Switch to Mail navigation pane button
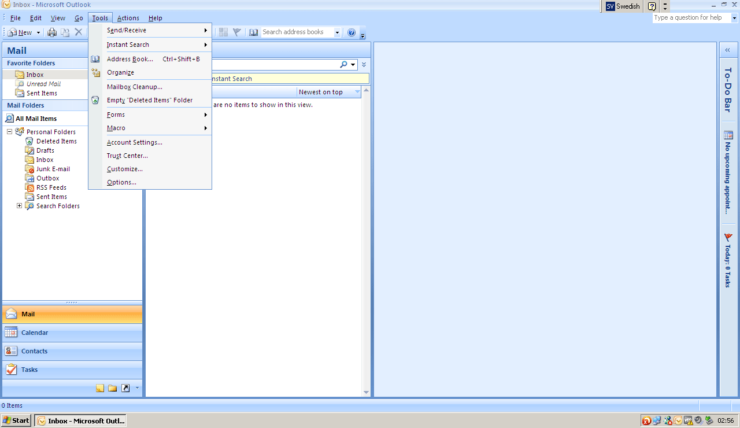740x428 pixels. coord(72,314)
